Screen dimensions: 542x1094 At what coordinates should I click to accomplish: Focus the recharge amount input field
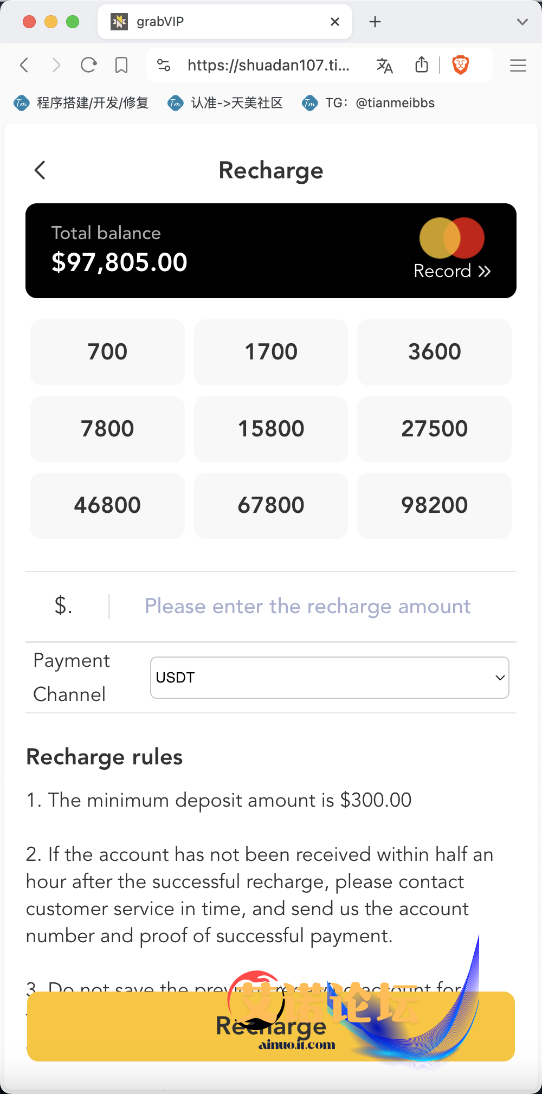tap(307, 606)
